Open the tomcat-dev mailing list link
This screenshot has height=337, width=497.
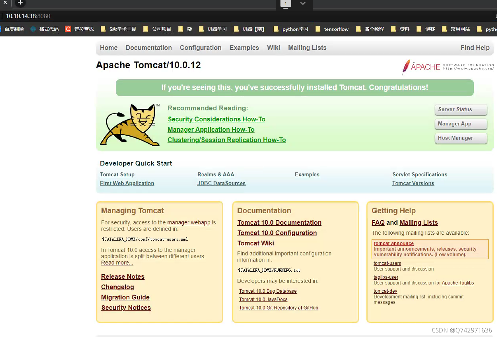point(385,291)
